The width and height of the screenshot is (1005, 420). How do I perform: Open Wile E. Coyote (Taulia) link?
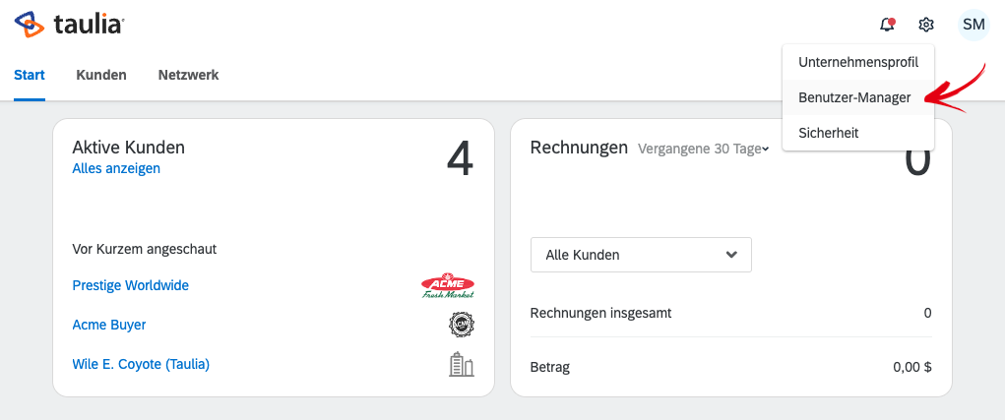click(x=141, y=364)
